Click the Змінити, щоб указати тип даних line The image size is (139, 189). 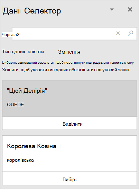(66, 70)
